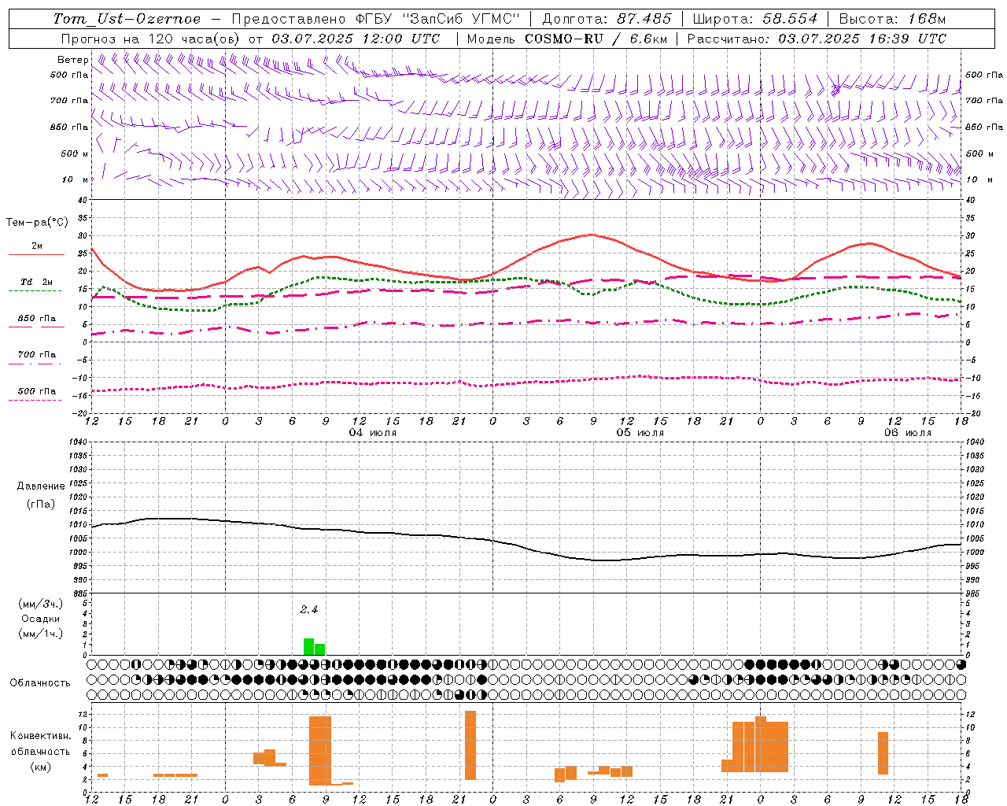This screenshot has width=1007, height=806.
Task: Click the model label COSMO-RU / 6.6км
Action: pos(595,39)
